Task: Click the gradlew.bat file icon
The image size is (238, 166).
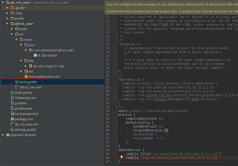Action: (12, 108)
